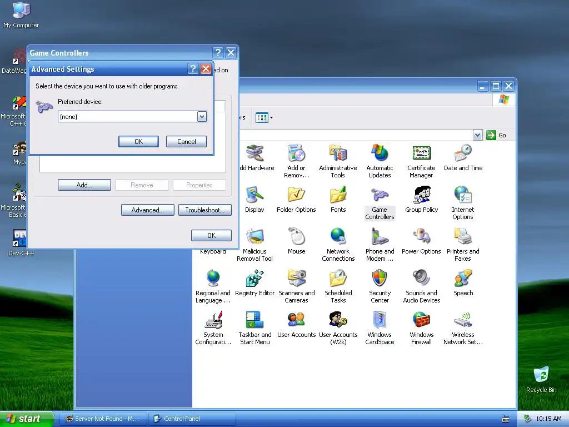The width and height of the screenshot is (569, 427).
Task: Maximize the Control Panel window
Action: 496,86
